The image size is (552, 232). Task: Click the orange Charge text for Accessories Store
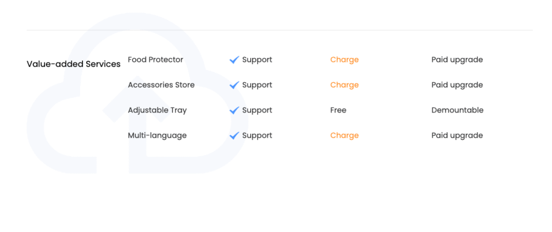coord(344,85)
